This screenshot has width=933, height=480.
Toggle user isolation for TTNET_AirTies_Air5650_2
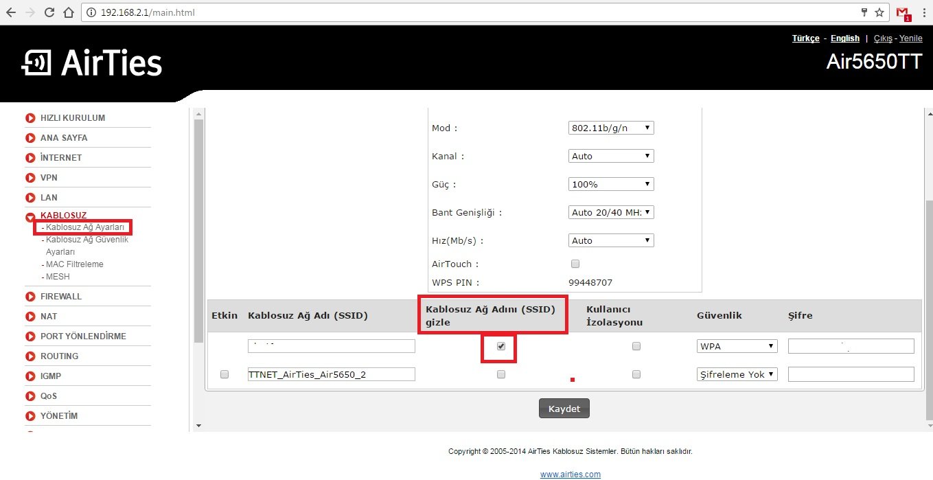(636, 374)
